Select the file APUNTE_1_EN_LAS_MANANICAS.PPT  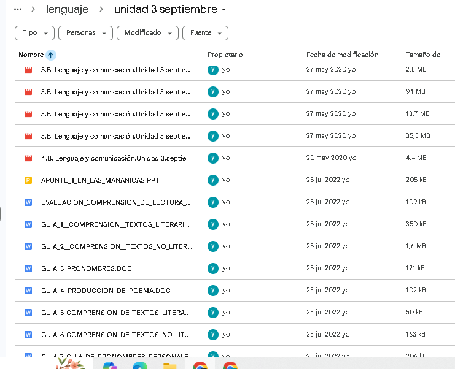coord(100,180)
